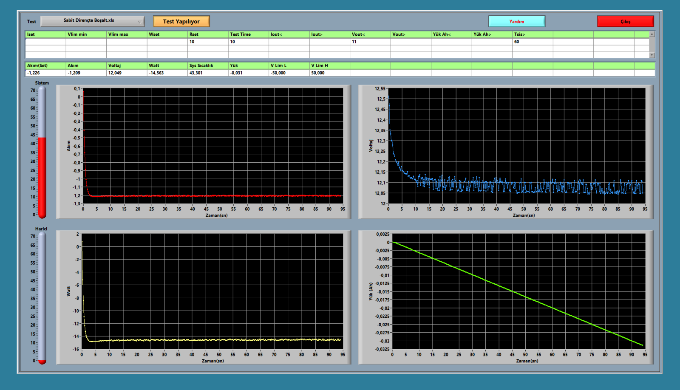Click the Vlim max column header
The width and height of the screenshot is (680, 390).
pos(127,34)
